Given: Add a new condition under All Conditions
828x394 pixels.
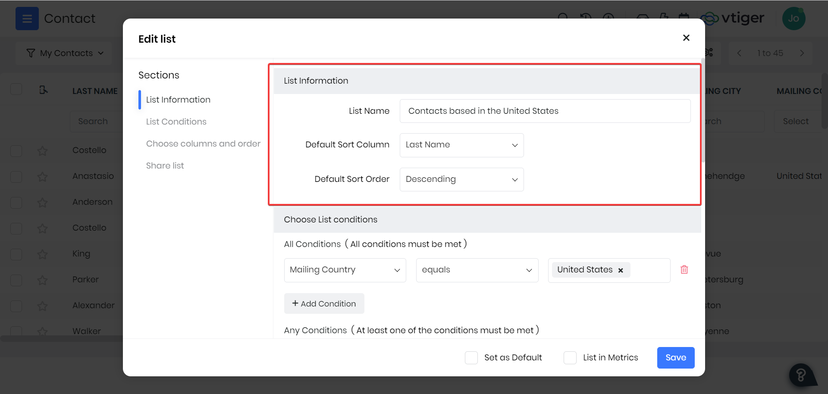Looking at the screenshot, I should [324, 303].
